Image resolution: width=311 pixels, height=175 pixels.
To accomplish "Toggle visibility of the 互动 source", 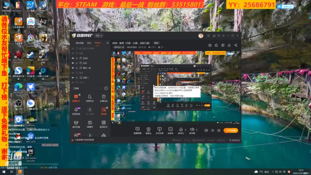I will pyautogui.click(x=73, y=63).
